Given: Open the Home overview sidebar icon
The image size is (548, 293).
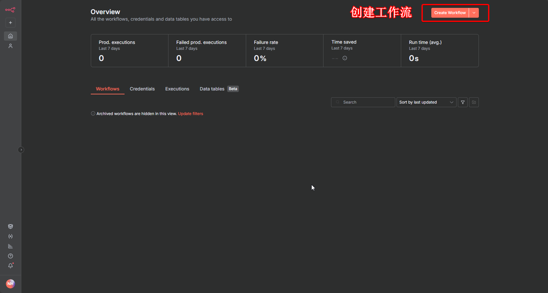Looking at the screenshot, I should click(x=10, y=36).
